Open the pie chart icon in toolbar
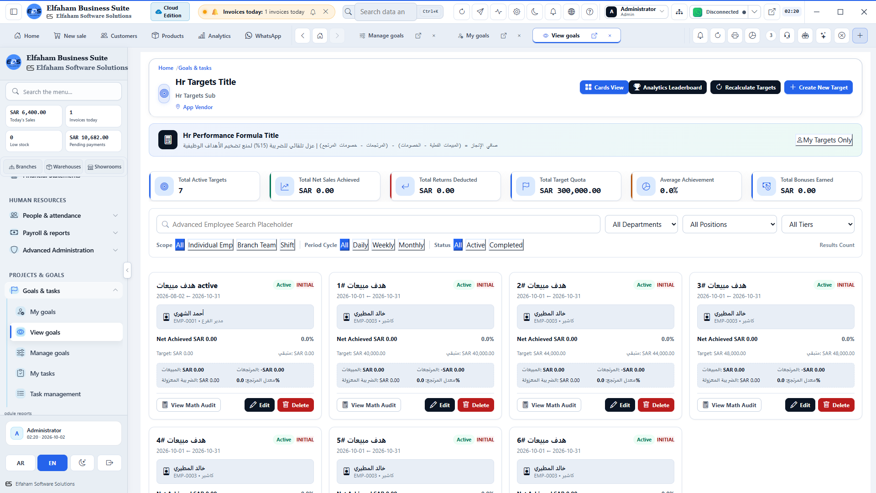The width and height of the screenshot is (876, 493). pos(752,36)
